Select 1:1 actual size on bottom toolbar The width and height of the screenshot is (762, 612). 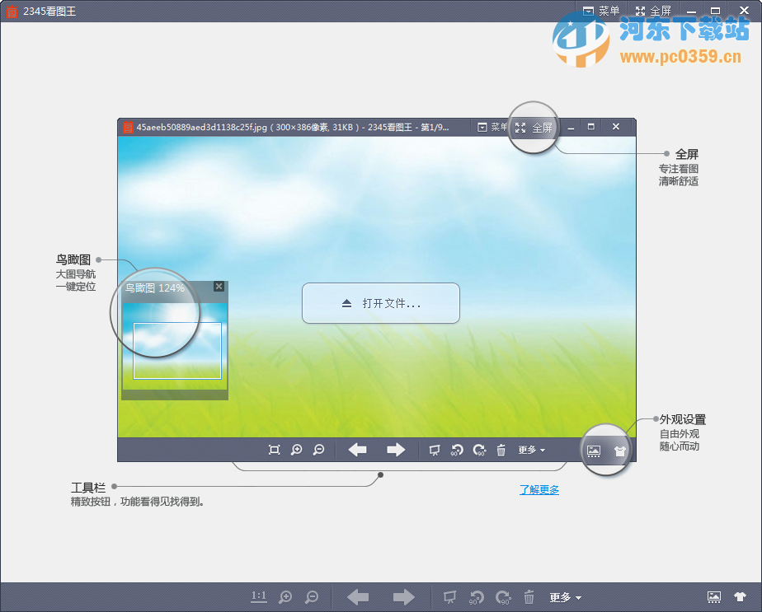[259, 597]
